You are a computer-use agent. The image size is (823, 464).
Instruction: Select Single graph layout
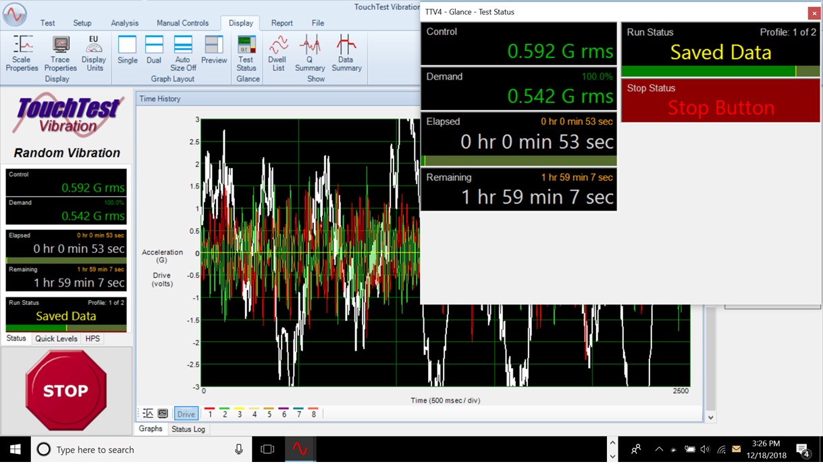(127, 51)
